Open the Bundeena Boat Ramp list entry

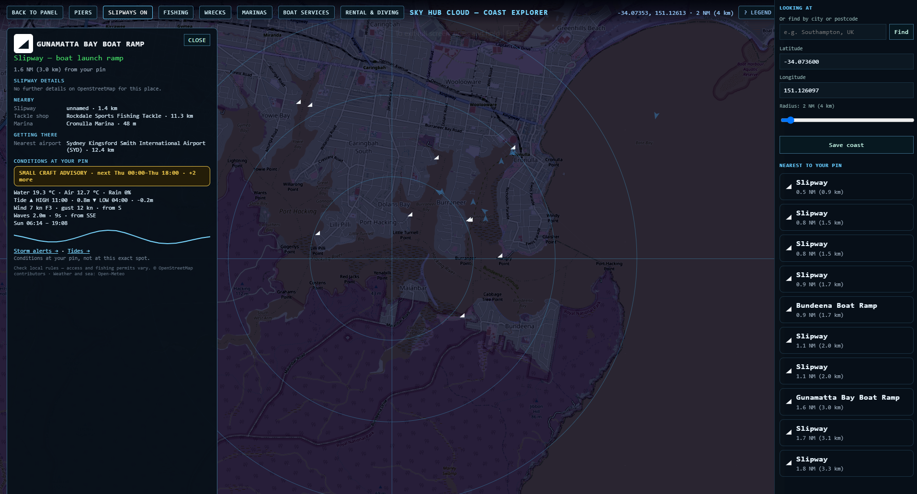click(846, 310)
